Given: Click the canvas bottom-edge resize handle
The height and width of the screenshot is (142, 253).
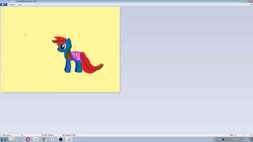Looking at the screenshot, I should tap(60, 93).
